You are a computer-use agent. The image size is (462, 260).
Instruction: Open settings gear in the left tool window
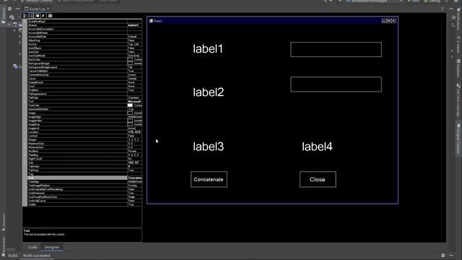tap(9, 9)
